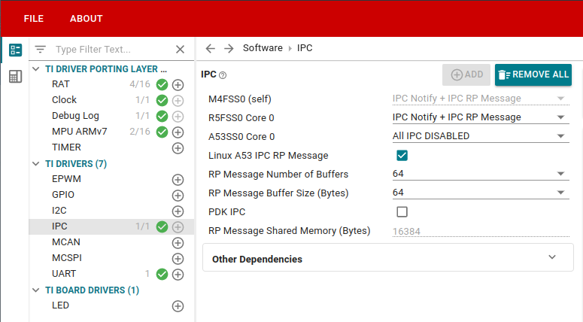This screenshot has width=583, height=322.
Task: Focus the Type Filter Text field
Action: 111,49
